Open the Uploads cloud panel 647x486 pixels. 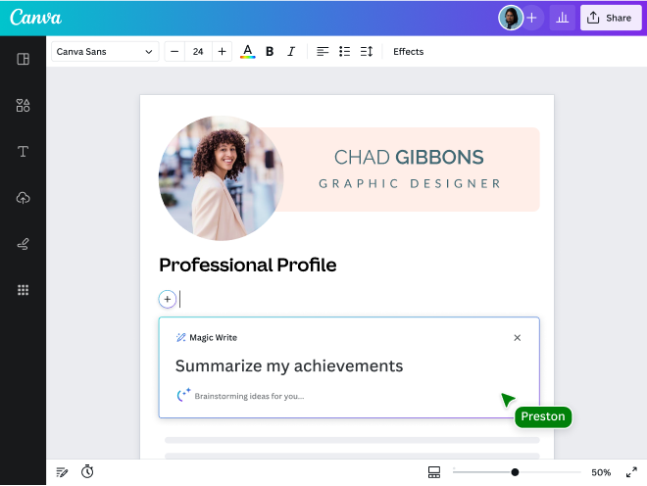(24, 198)
